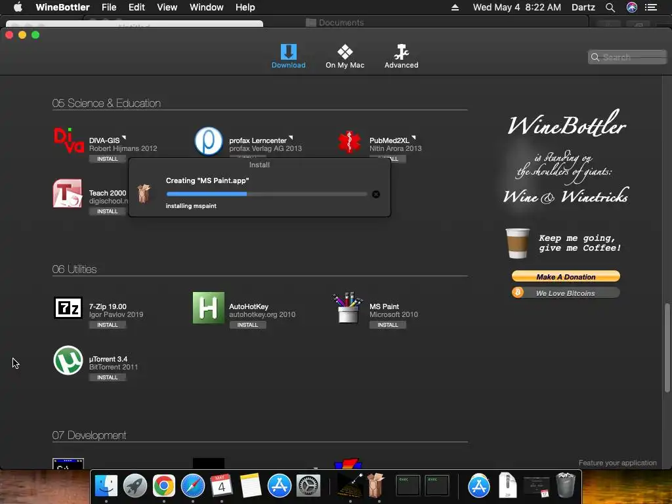
Task: Open the Edit menu
Action: [136, 7]
